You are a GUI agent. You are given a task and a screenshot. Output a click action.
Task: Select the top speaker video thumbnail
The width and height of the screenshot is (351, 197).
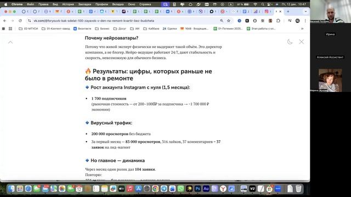pos(330,11)
